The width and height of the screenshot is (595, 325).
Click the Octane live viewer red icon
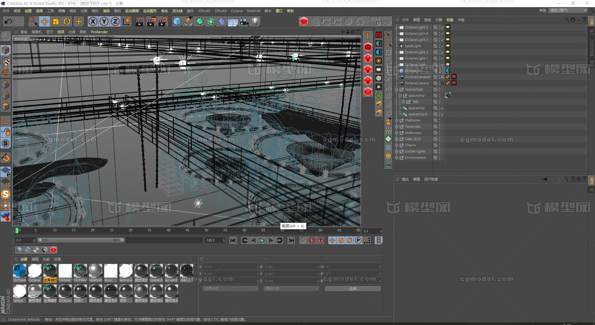point(304,21)
